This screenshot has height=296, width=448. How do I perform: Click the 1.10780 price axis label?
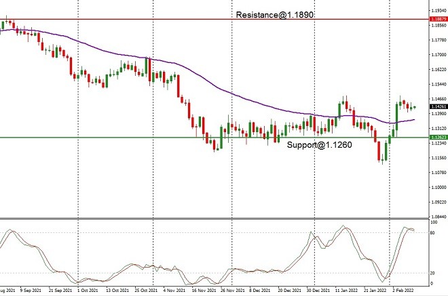point(438,173)
